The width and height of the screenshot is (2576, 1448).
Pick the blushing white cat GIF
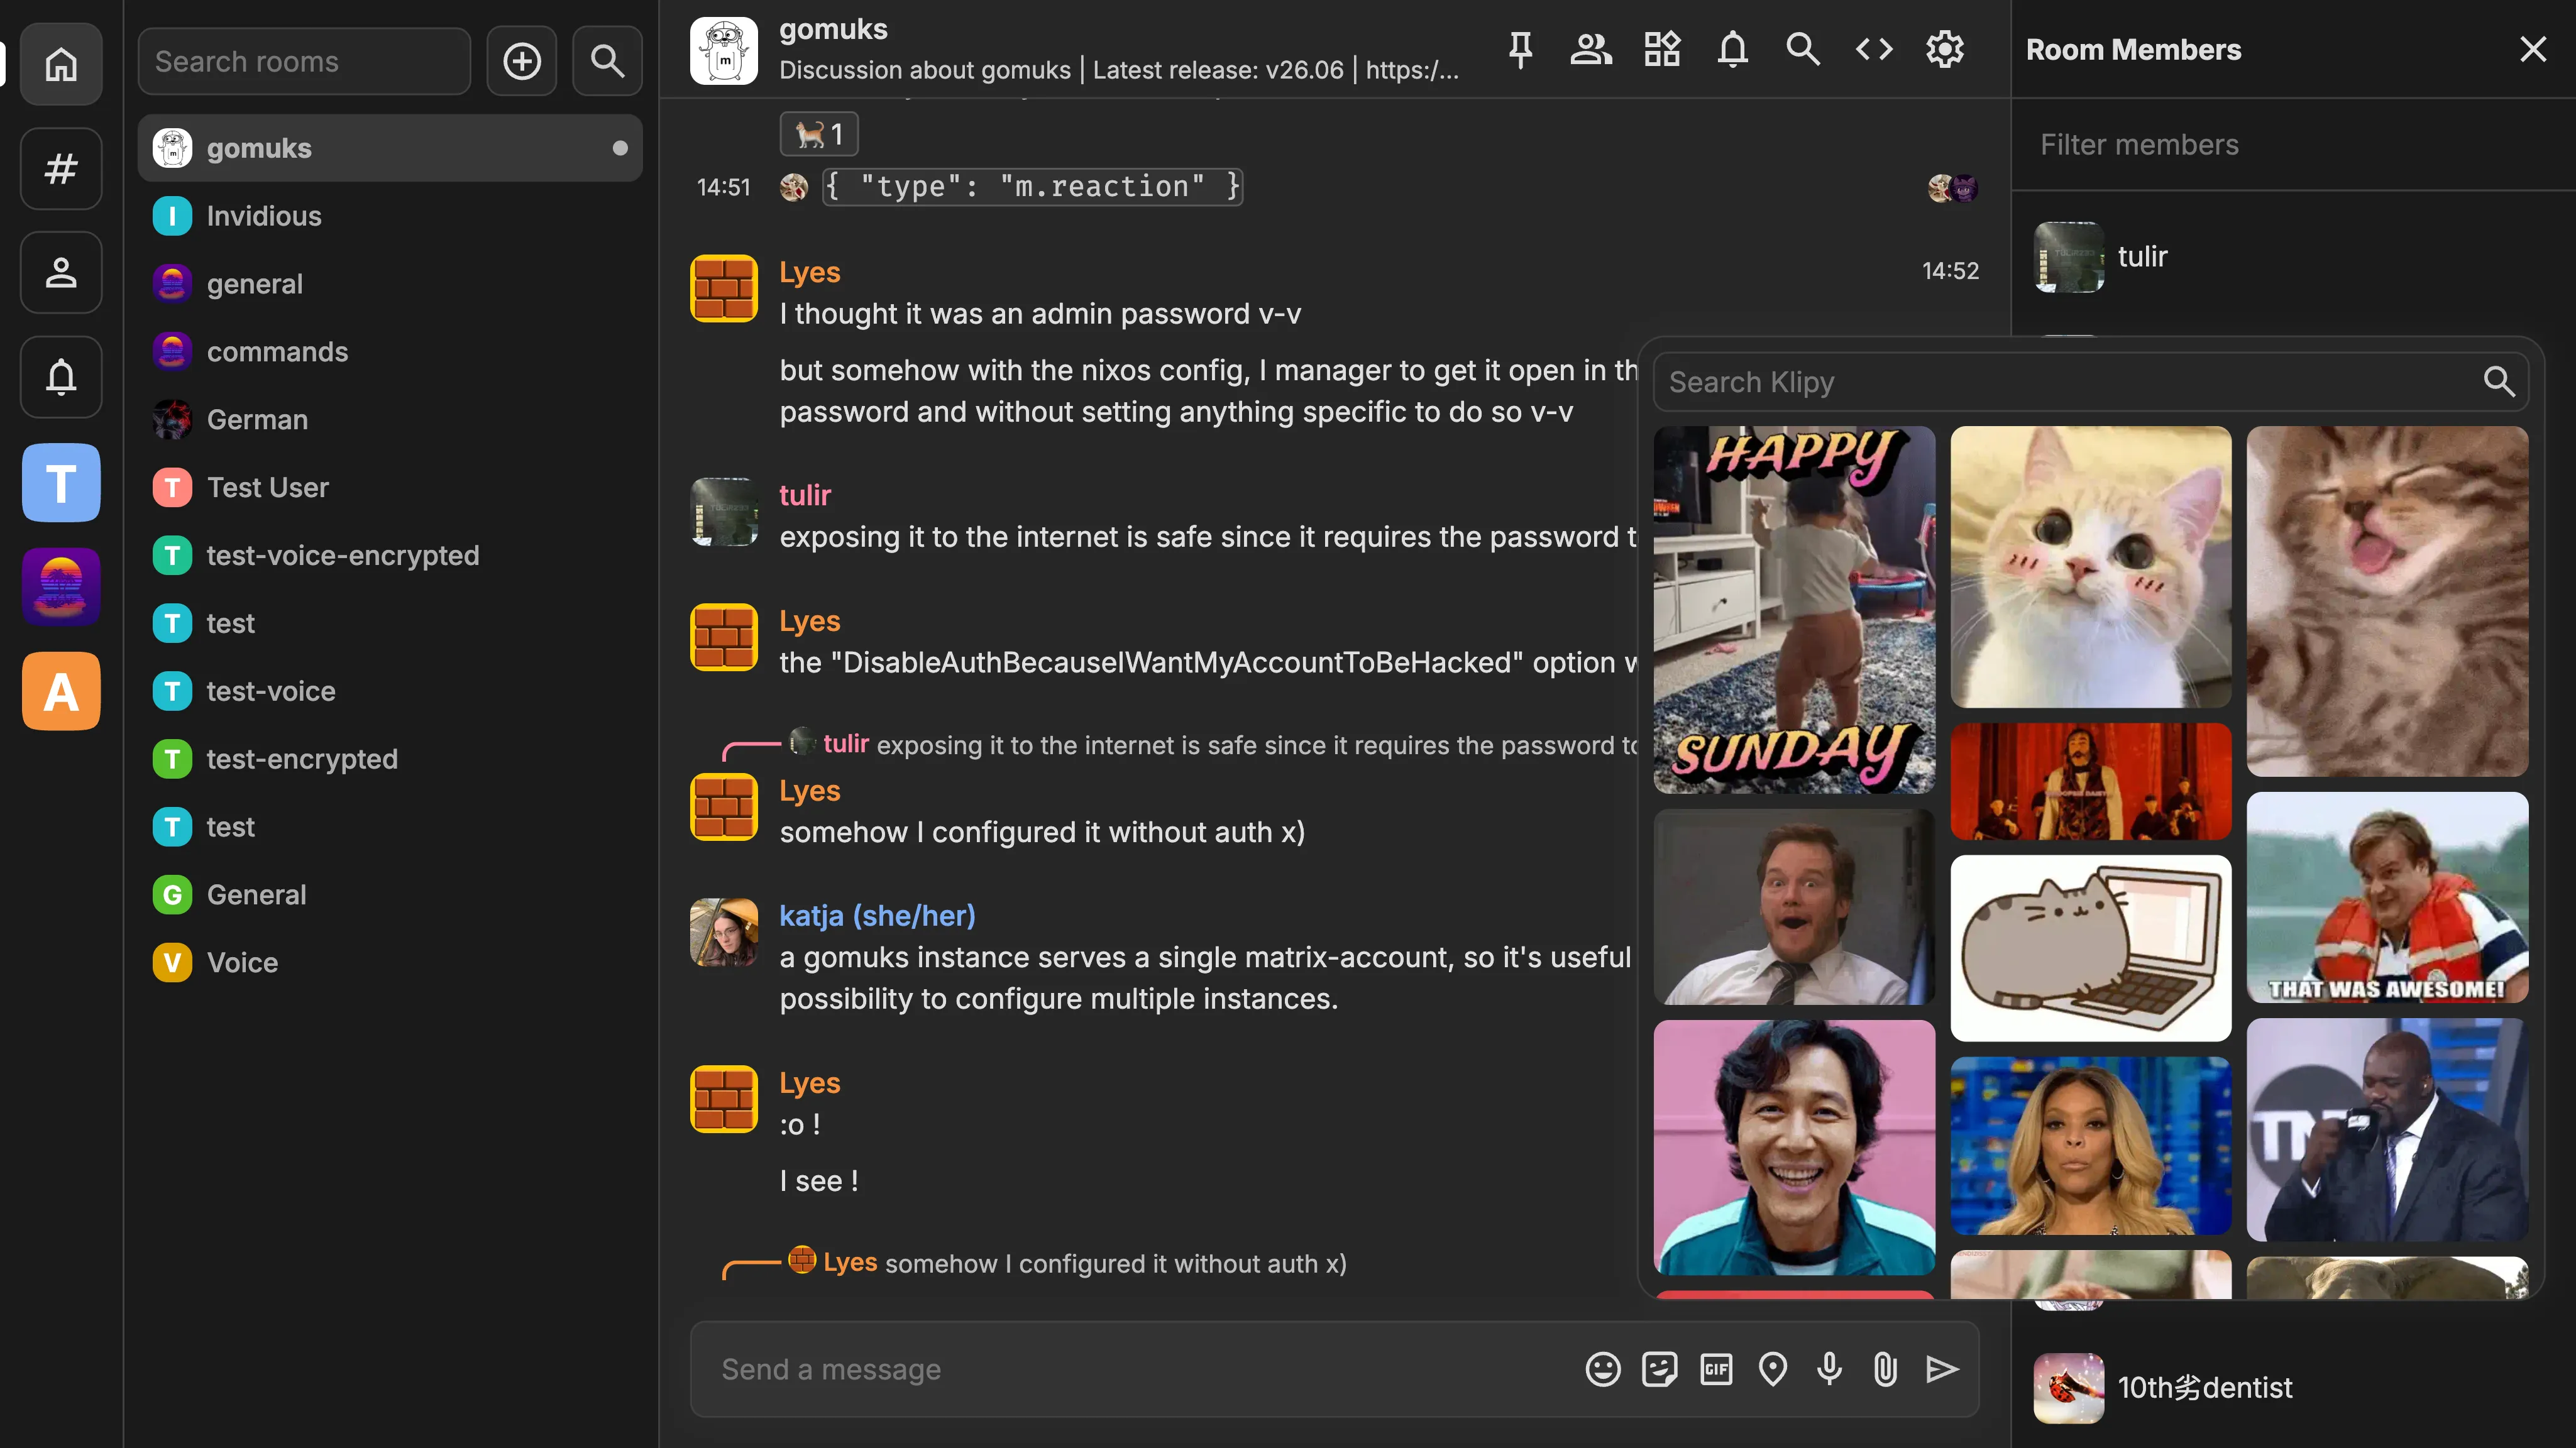(x=2090, y=567)
